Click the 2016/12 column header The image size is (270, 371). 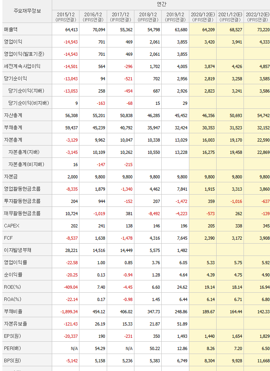tap(93, 17)
